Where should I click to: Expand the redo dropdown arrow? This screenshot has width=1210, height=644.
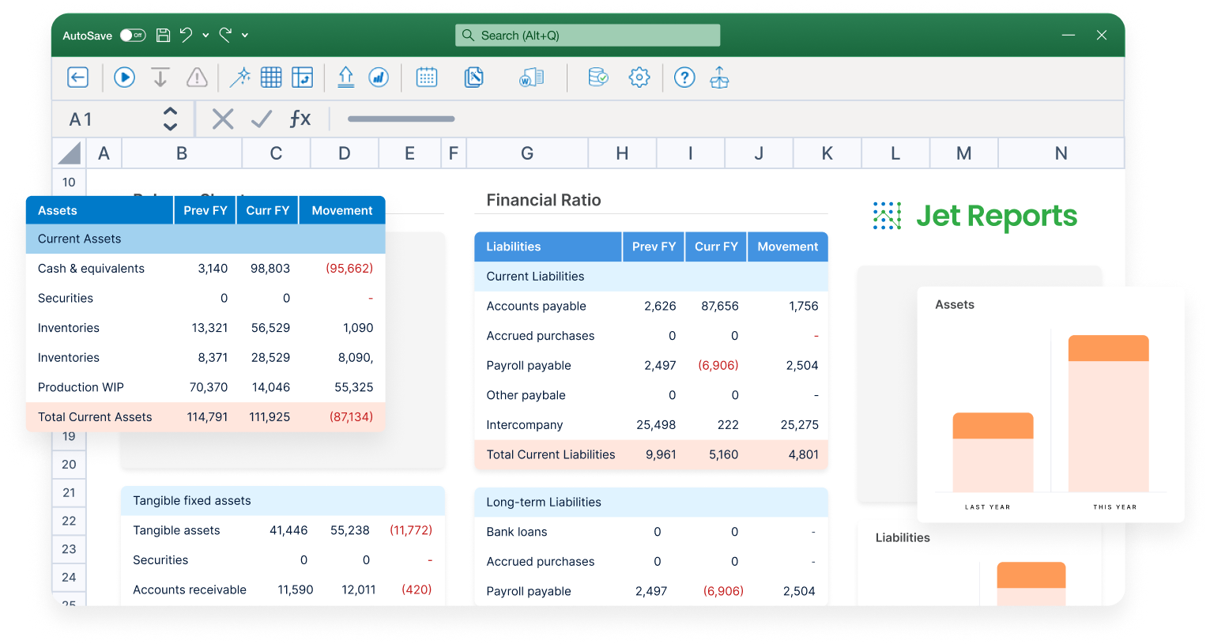point(245,36)
